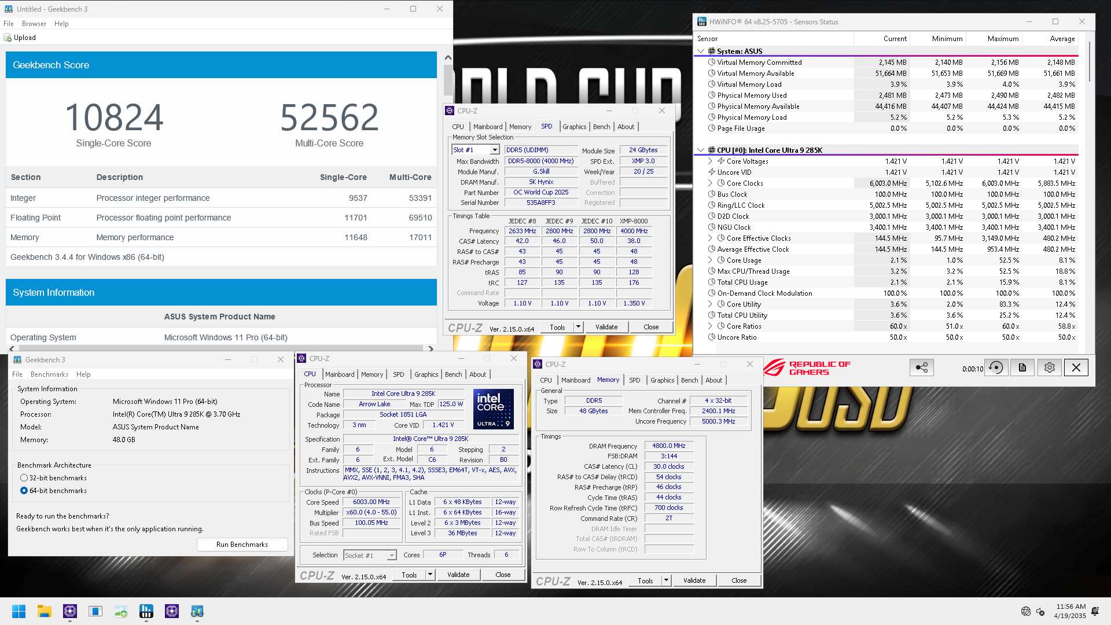Open the Socket #1 selection dropdown
This screenshot has height=625, width=1111.
[392, 556]
